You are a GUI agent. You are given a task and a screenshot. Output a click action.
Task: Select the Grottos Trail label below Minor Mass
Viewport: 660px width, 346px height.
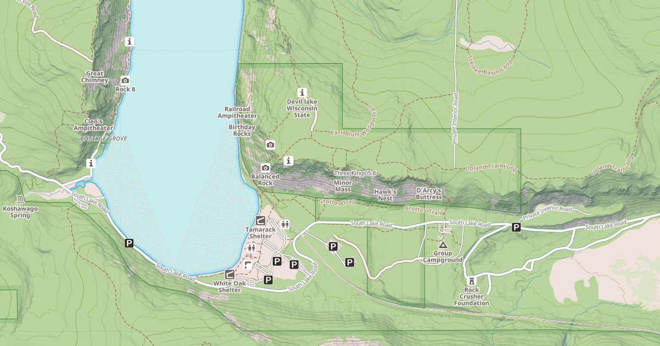tap(337, 202)
